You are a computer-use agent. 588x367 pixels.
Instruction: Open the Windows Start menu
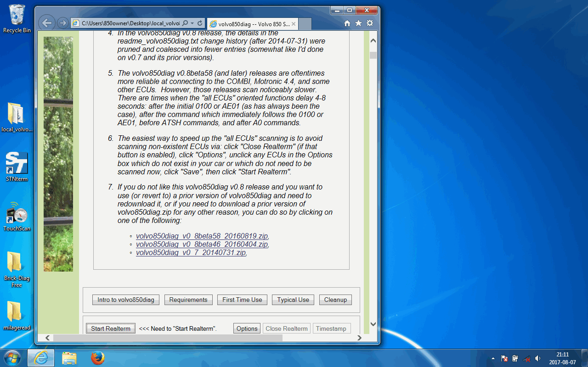coord(12,358)
